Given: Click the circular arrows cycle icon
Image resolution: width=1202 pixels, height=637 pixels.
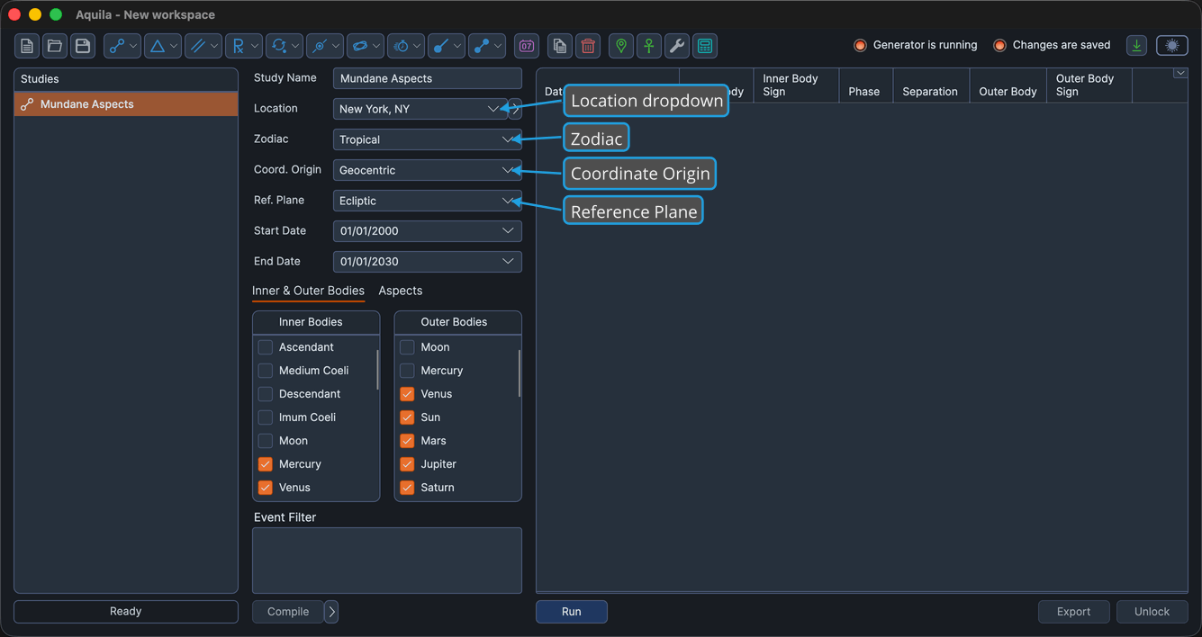Looking at the screenshot, I should click(x=285, y=46).
